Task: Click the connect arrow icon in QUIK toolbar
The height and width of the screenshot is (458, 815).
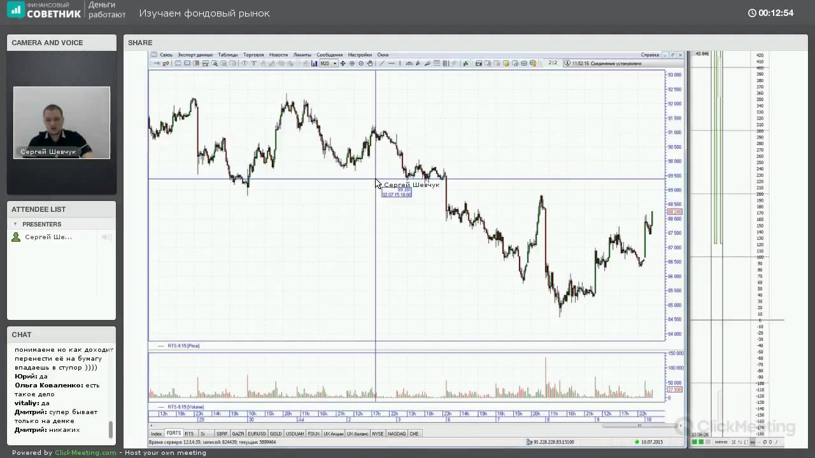Action: (x=157, y=63)
